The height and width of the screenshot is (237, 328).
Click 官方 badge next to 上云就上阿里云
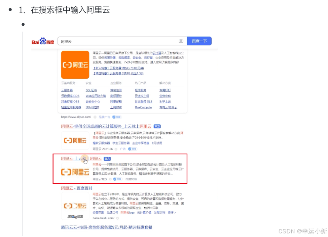[107, 159]
